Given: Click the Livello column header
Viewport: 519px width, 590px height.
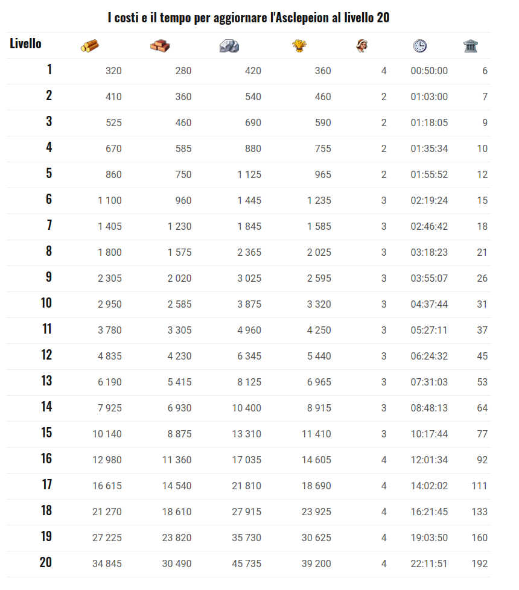Looking at the screenshot, I should [x=25, y=43].
